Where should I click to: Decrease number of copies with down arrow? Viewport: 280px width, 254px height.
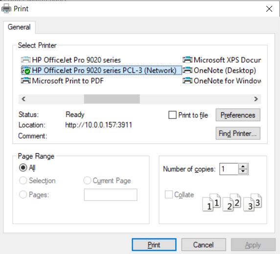point(243,171)
